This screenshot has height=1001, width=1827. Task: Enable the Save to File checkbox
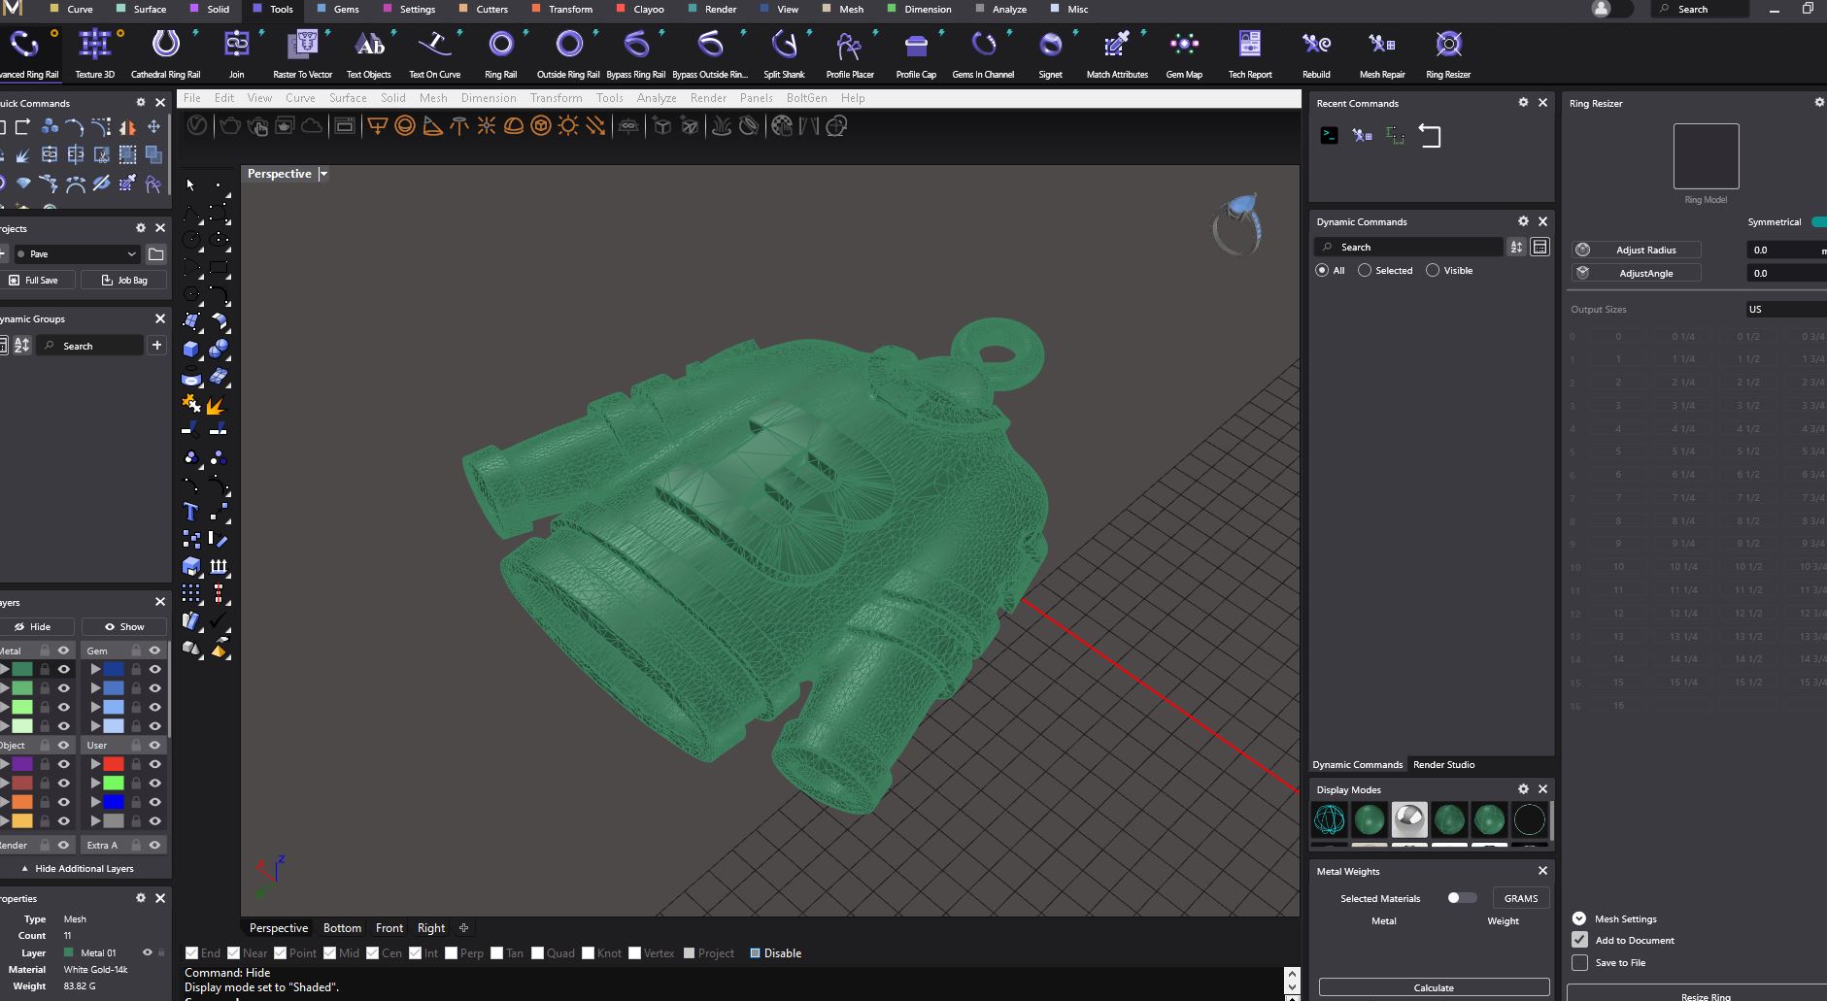coord(1579,962)
